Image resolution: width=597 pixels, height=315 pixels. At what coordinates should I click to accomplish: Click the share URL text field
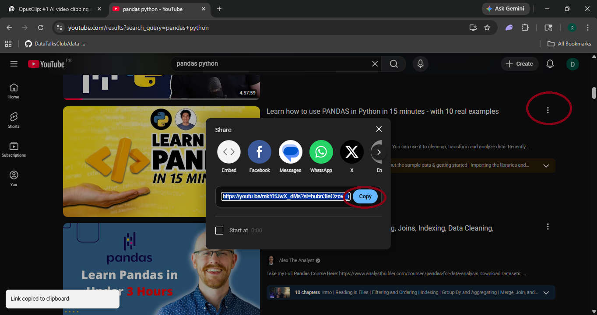(285, 196)
